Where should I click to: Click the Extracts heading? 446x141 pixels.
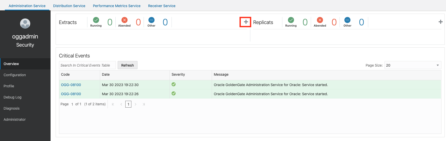coord(68,22)
